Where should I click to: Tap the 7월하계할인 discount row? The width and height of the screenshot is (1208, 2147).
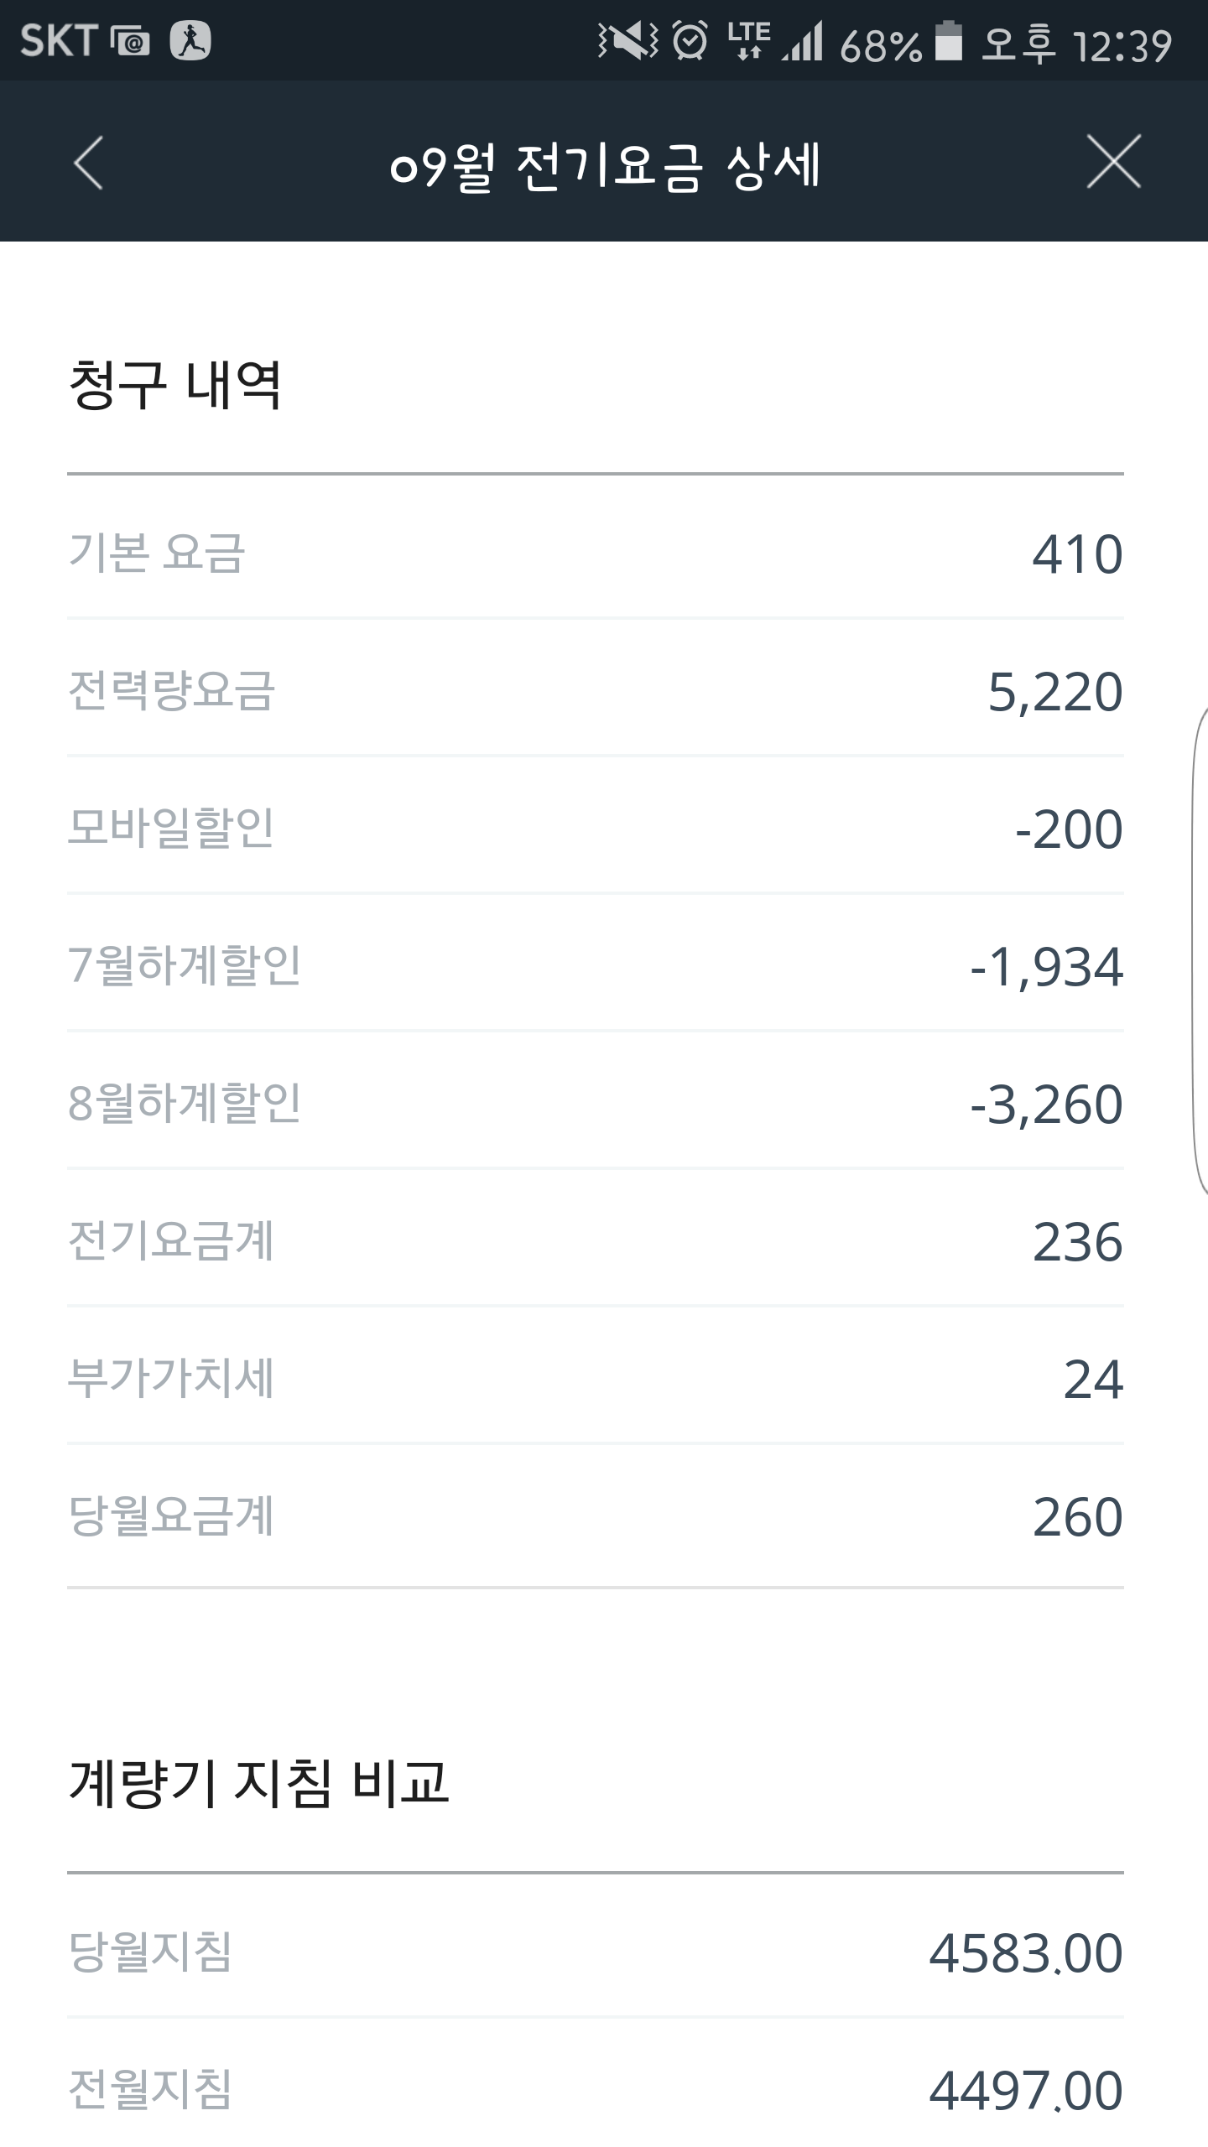[596, 966]
